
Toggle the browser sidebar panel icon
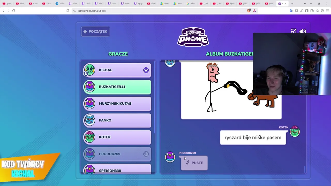pyautogui.click(x=307, y=11)
